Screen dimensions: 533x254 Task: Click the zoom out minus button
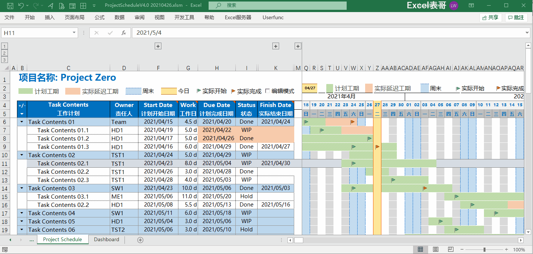click(462, 249)
